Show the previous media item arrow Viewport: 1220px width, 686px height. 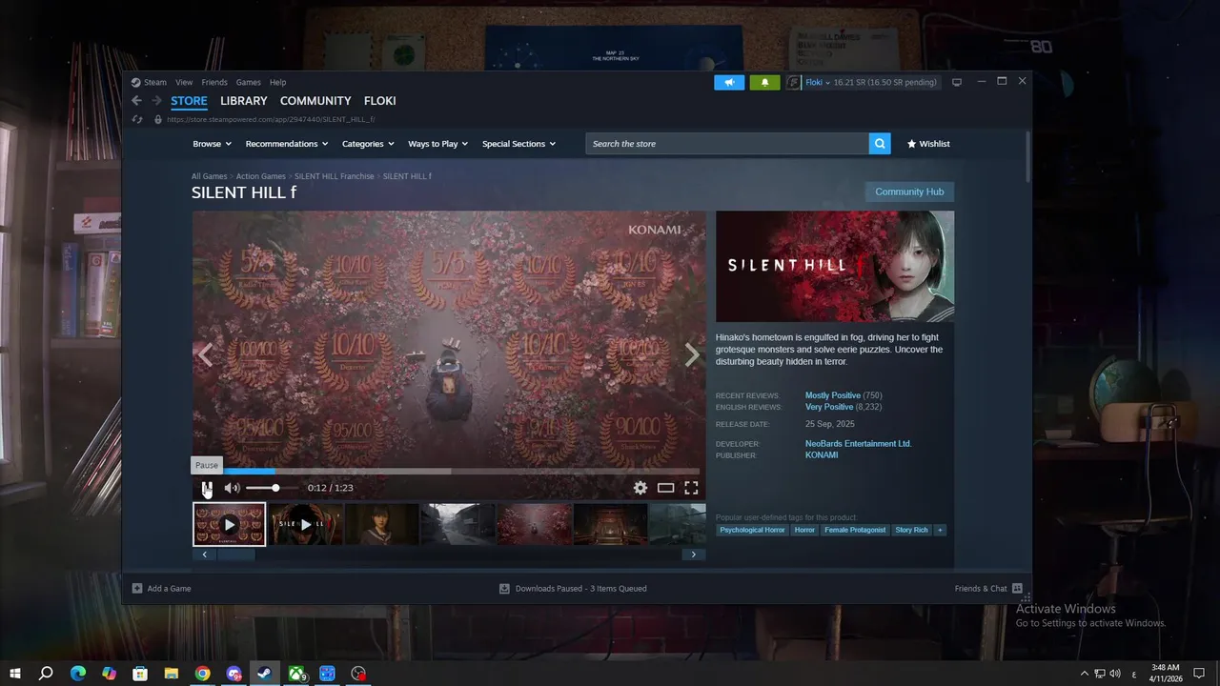tap(205, 354)
